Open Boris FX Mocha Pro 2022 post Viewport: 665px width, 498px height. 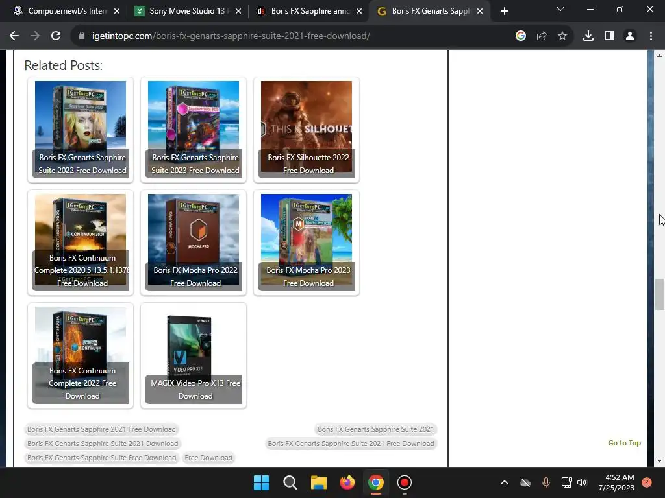pos(194,243)
